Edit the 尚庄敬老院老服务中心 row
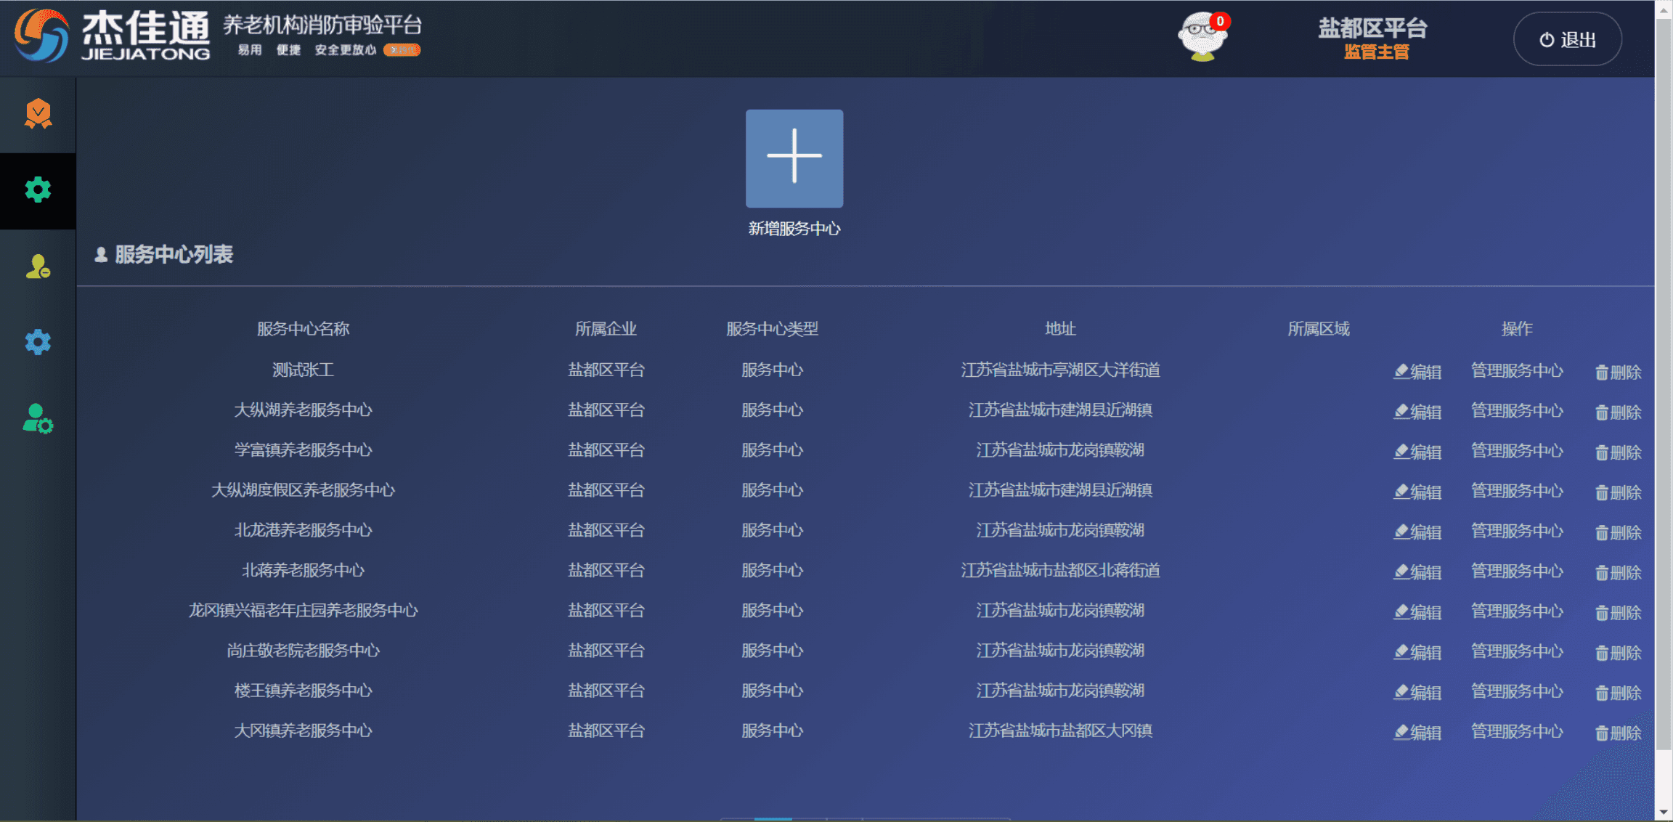 1417,652
